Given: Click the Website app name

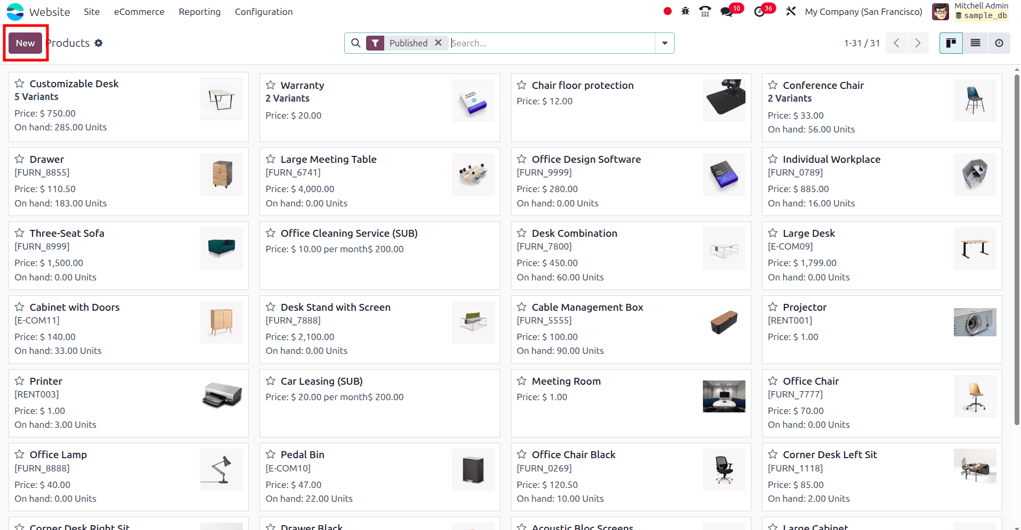Looking at the screenshot, I should coord(50,12).
